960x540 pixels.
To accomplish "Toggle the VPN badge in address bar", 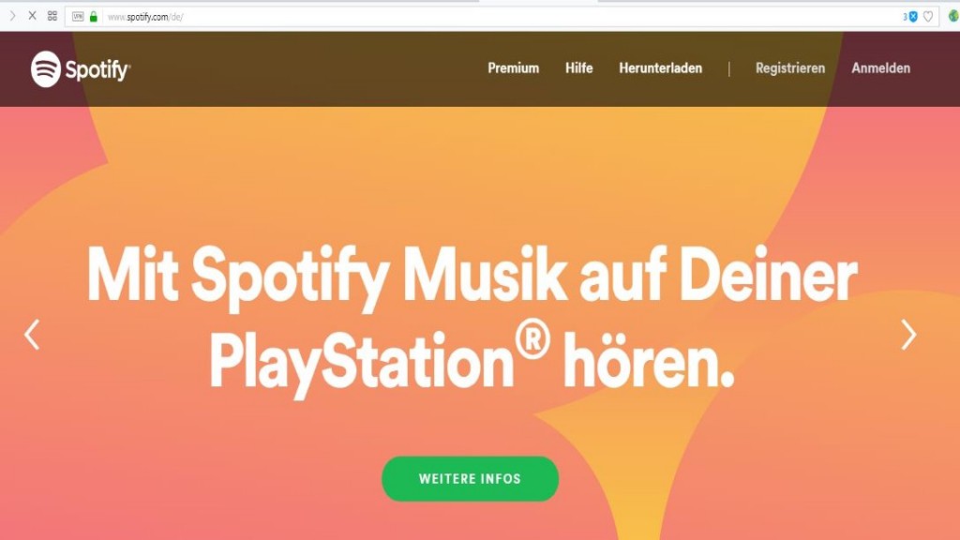I will coord(78,17).
